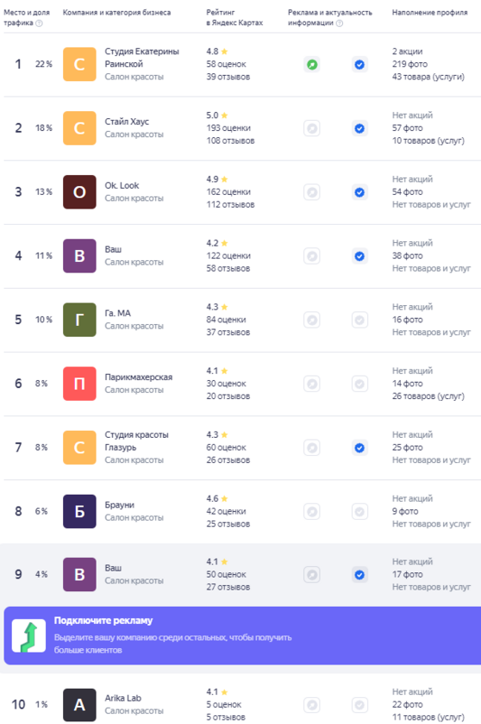Open the Брауни company name

tap(120, 505)
